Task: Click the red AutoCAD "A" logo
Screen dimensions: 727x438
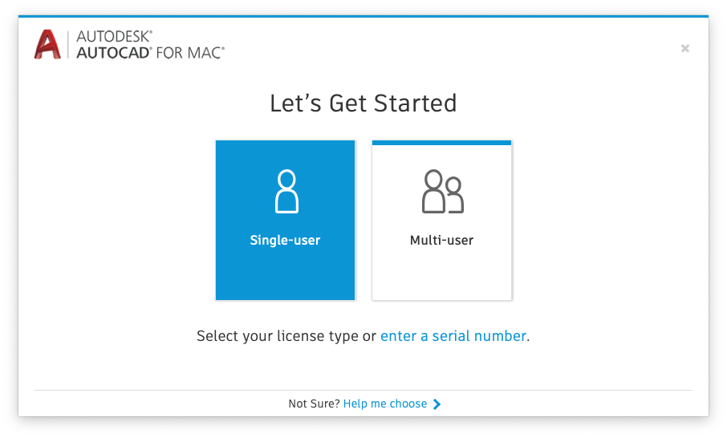Action: tap(48, 44)
